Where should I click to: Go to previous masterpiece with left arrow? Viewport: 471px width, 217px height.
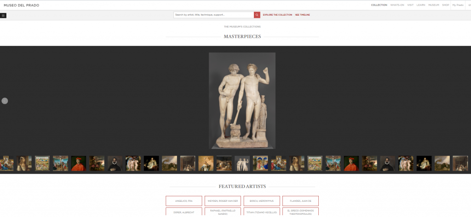(5, 101)
